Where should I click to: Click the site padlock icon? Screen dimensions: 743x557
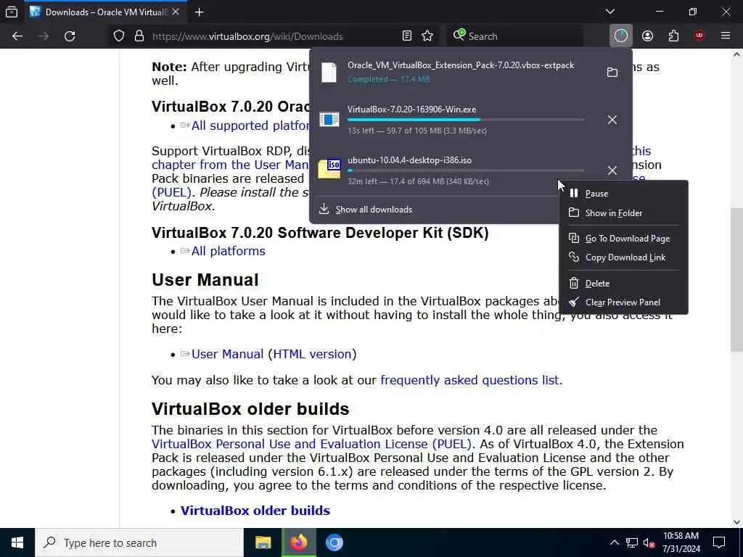click(139, 36)
